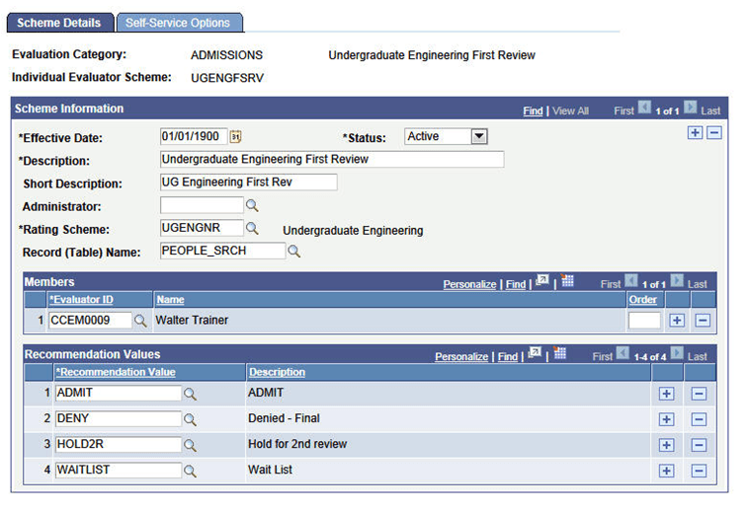This screenshot has width=748, height=513.
Task: Delete the Denied - Final row
Action: point(699,419)
